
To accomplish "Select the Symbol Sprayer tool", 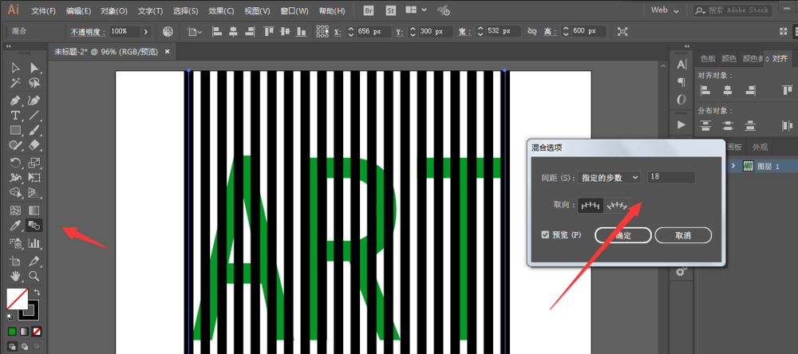I will [16, 243].
